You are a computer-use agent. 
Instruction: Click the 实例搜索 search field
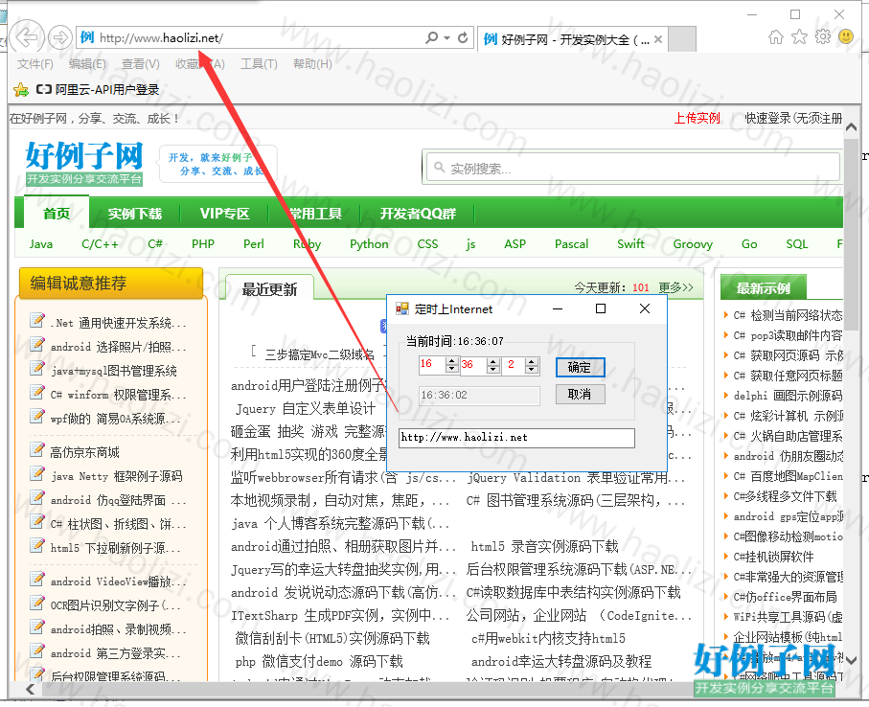coord(632,167)
